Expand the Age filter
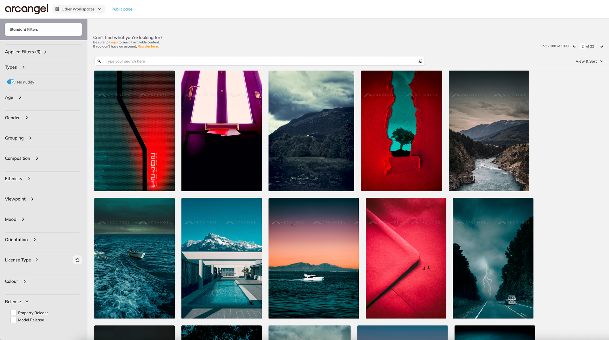 point(13,97)
